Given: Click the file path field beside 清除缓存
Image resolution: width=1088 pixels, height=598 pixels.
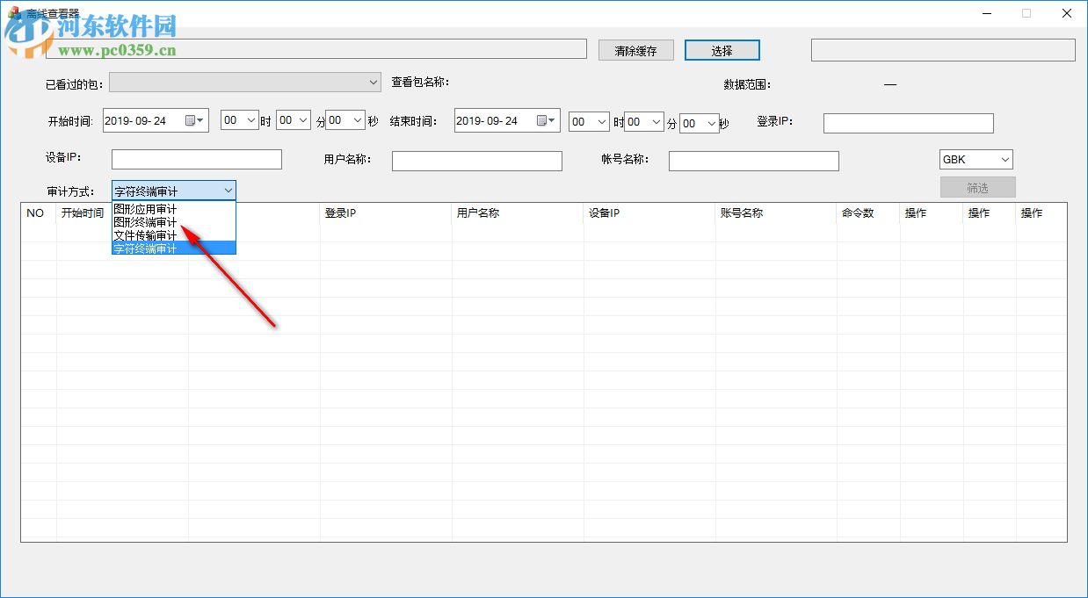Looking at the screenshot, I should pyautogui.click(x=316, y=49).
